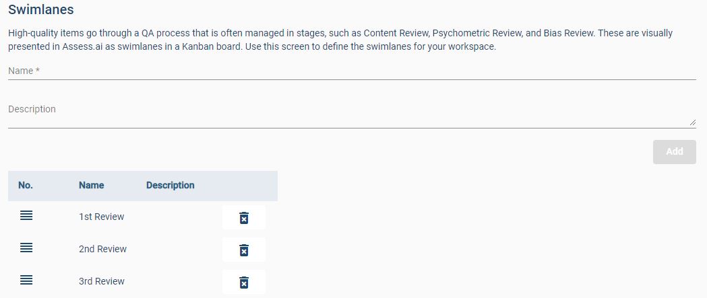Select the 3rd Review row name

point(102,281)
